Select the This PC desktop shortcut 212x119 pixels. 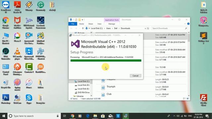[x=6, y=38]
